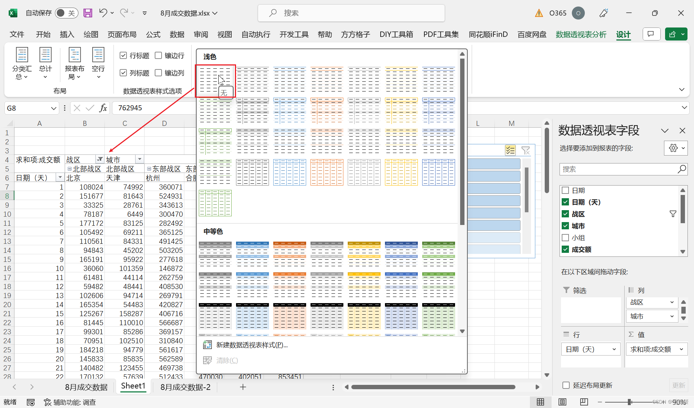The image size is (694, 408).
Task: Switch to Page Break Preview icon
Action: coord(584,402)
